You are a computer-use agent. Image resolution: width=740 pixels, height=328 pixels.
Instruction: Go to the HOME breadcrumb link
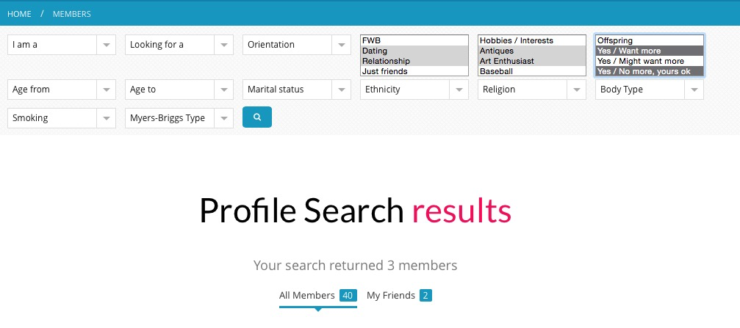coord(19,14)
